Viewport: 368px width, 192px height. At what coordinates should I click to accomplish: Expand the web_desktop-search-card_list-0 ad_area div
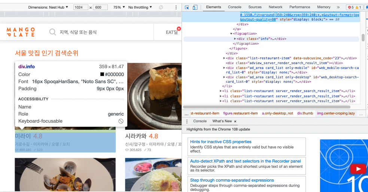[x=224, y=77]
